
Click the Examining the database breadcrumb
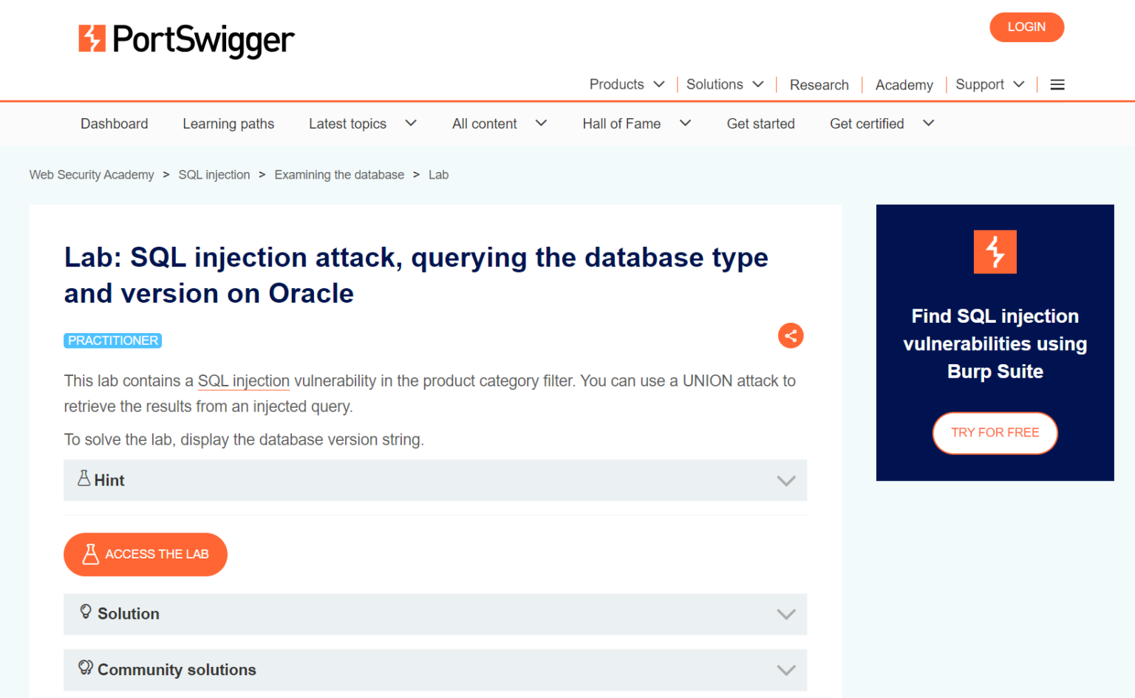click(x=339, y=175)
